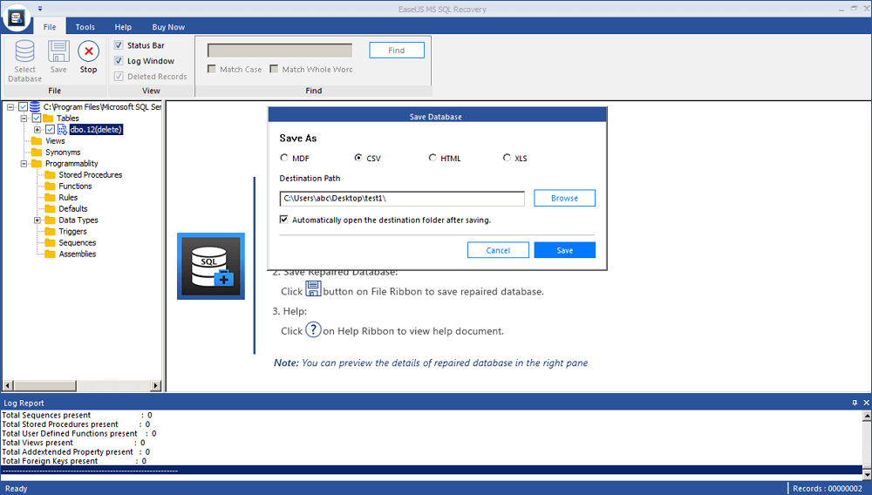Screen dimensions: 872x495
Task: Collapse the root database tree node
Action: pyautogui.click(x=10, y=106)
